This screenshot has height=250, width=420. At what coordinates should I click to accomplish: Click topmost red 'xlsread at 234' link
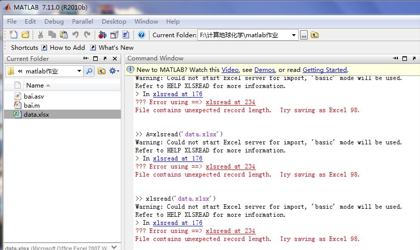[230, 102]
